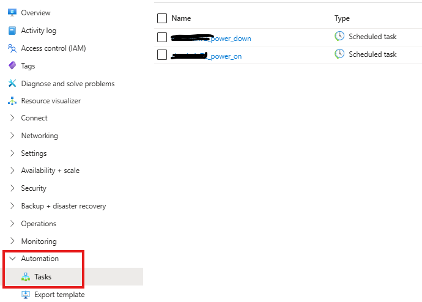Image resolution: width=422 pixels, height=302 pixels.
Task: Click the Access control people icon
Action: click(12, 48)
